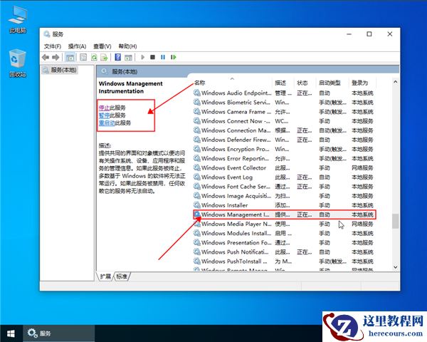The height and width of the screenshot is (342, 427).
Task: Click the Start Service play icon
Action: [142, 57]
